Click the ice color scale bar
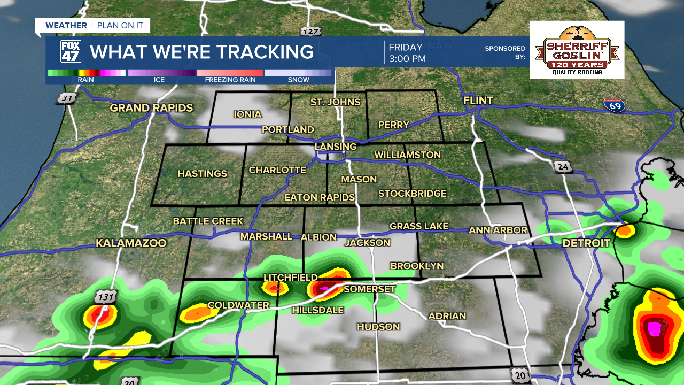 [161, 73]
